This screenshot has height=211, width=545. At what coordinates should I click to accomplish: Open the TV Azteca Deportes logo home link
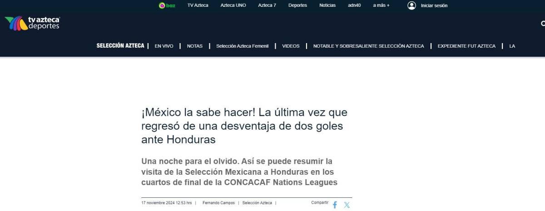33,23
